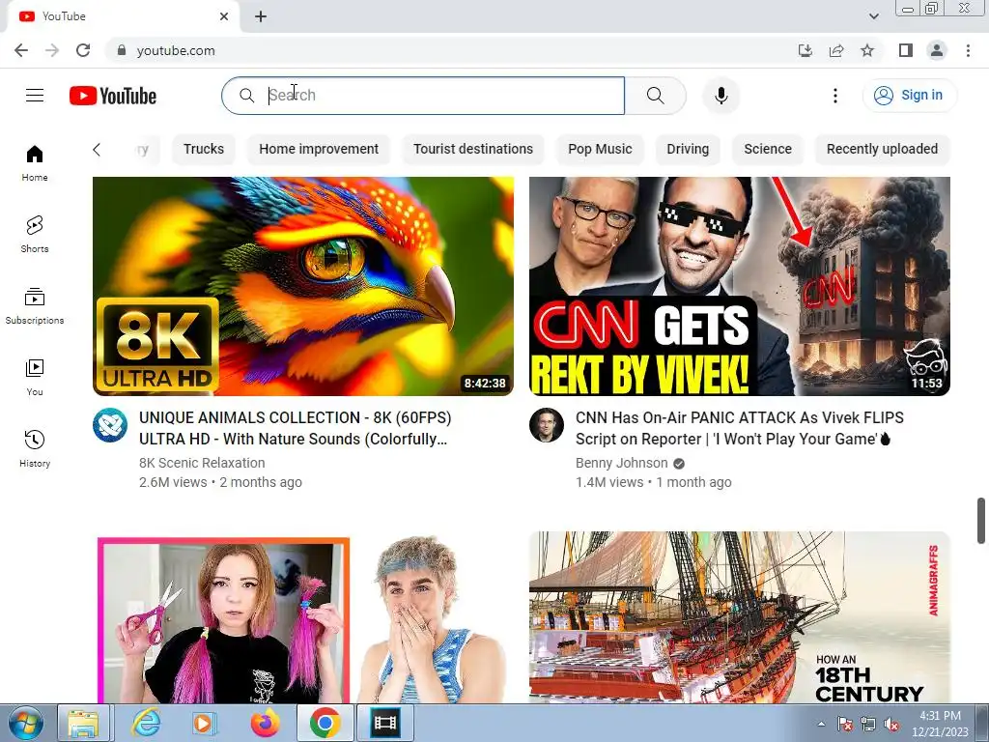This screenshot has height=742, width=989.
Task: Click the magnifier search button
Action: pos(656,96)
